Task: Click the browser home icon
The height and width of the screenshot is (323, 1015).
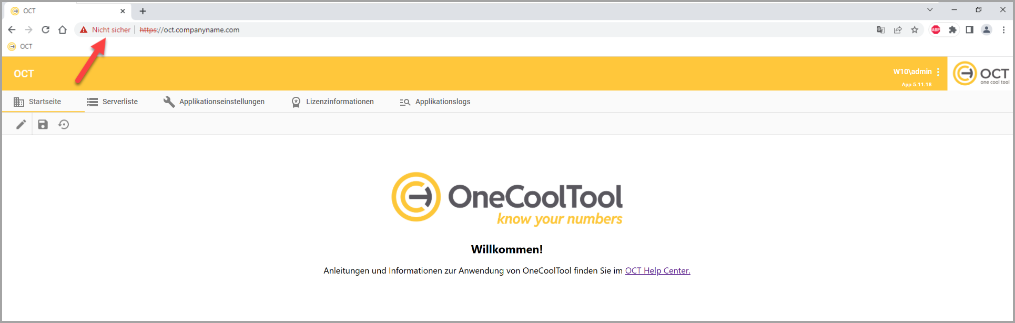Action: 63,30
